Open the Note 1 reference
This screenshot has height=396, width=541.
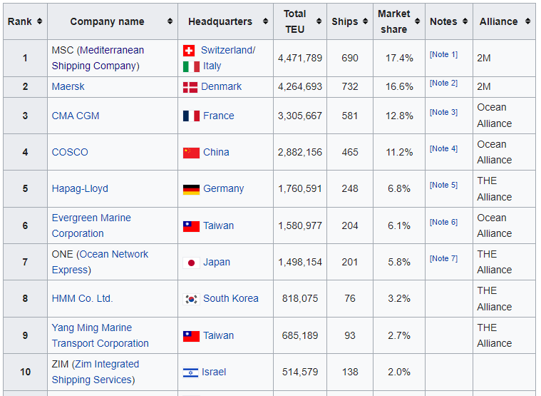(x=443, y=55)
